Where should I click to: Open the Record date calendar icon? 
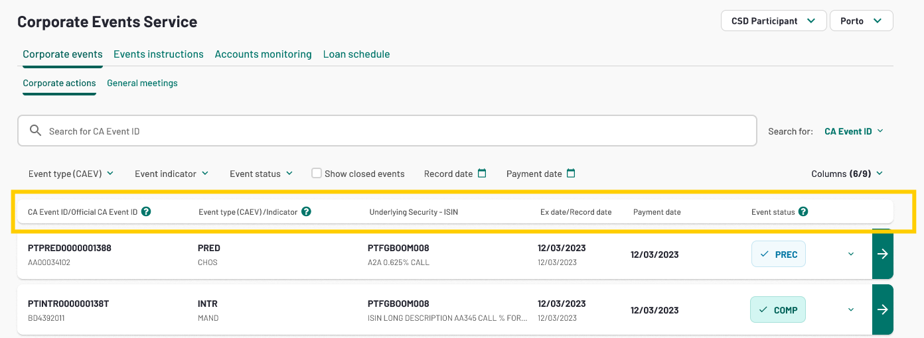(x=482, y=174)
